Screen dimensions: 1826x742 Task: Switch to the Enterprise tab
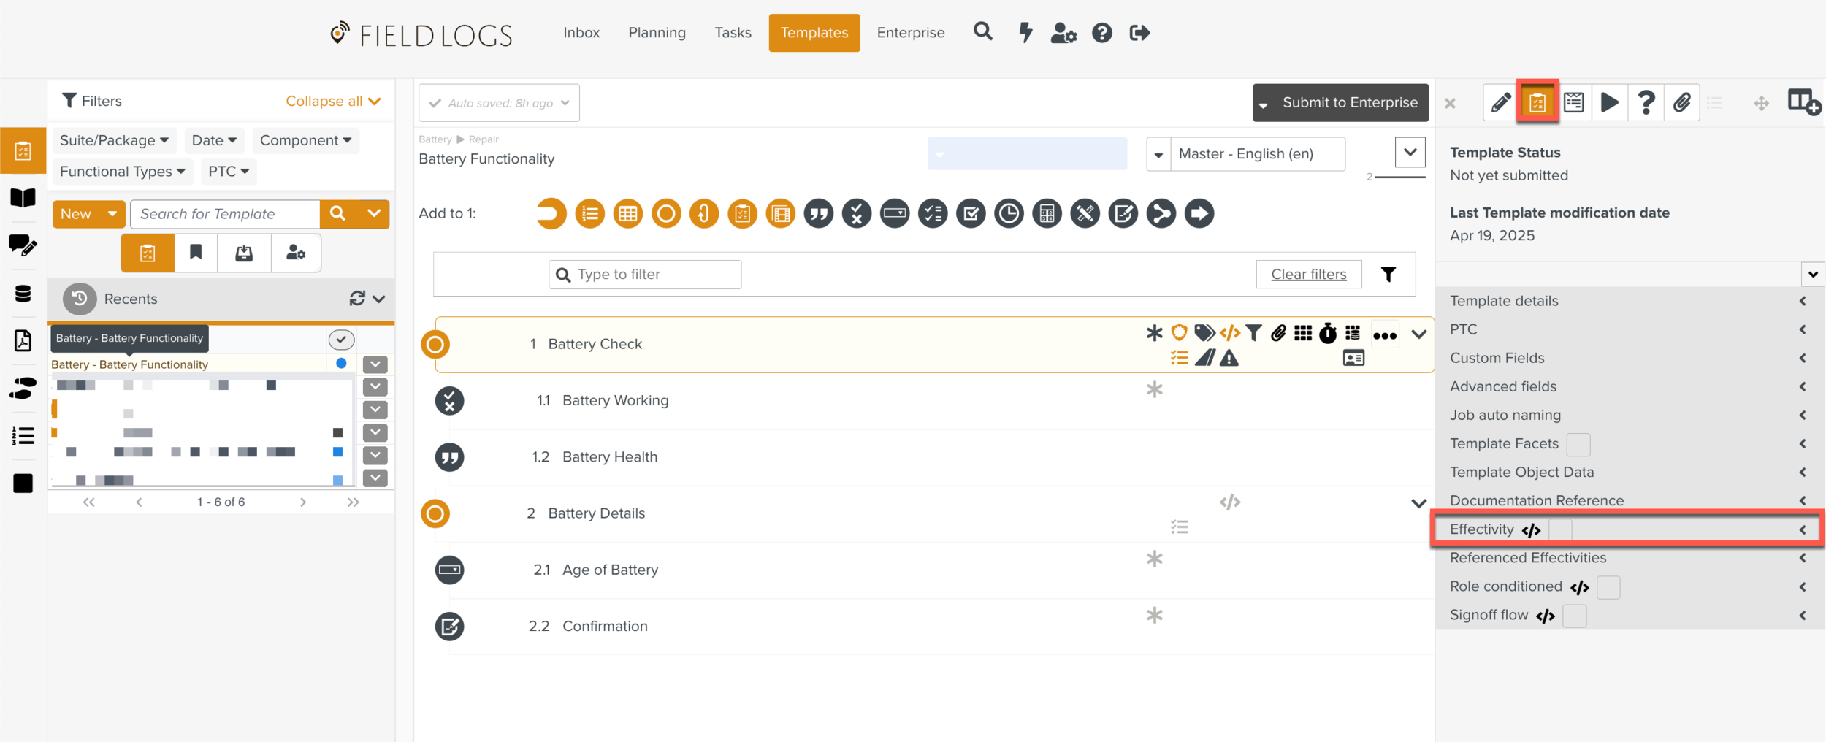coord(910,33)
